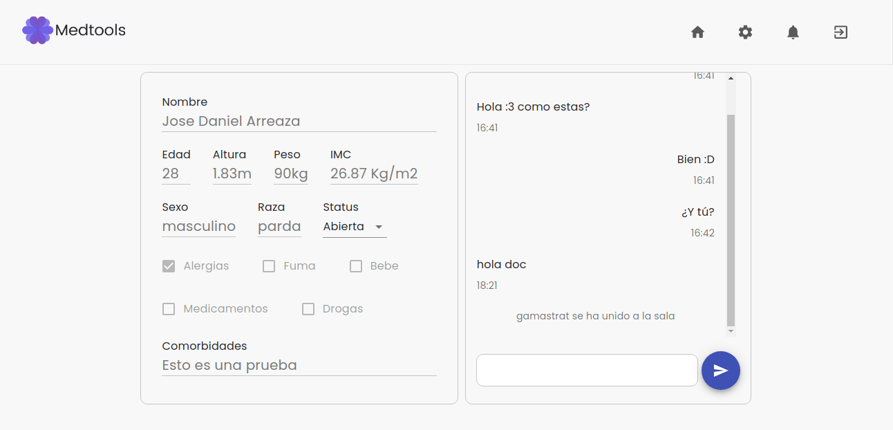
Task: Click the Peso field showing 90kg
Action: pos(291,174)
